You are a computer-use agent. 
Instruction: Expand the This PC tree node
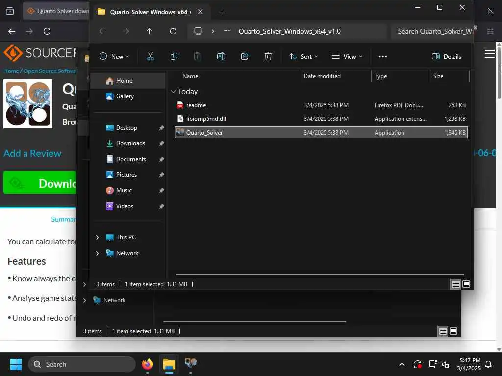click(x=98, y=237)
